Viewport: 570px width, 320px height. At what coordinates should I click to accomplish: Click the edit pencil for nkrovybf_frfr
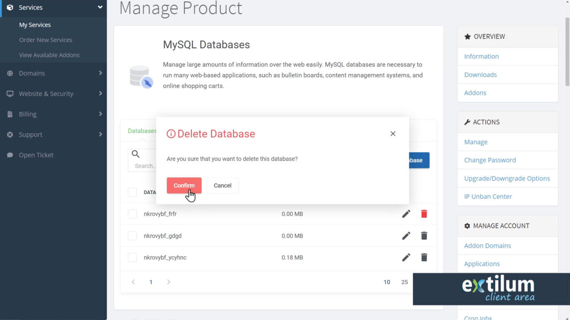tap(406, 214)
